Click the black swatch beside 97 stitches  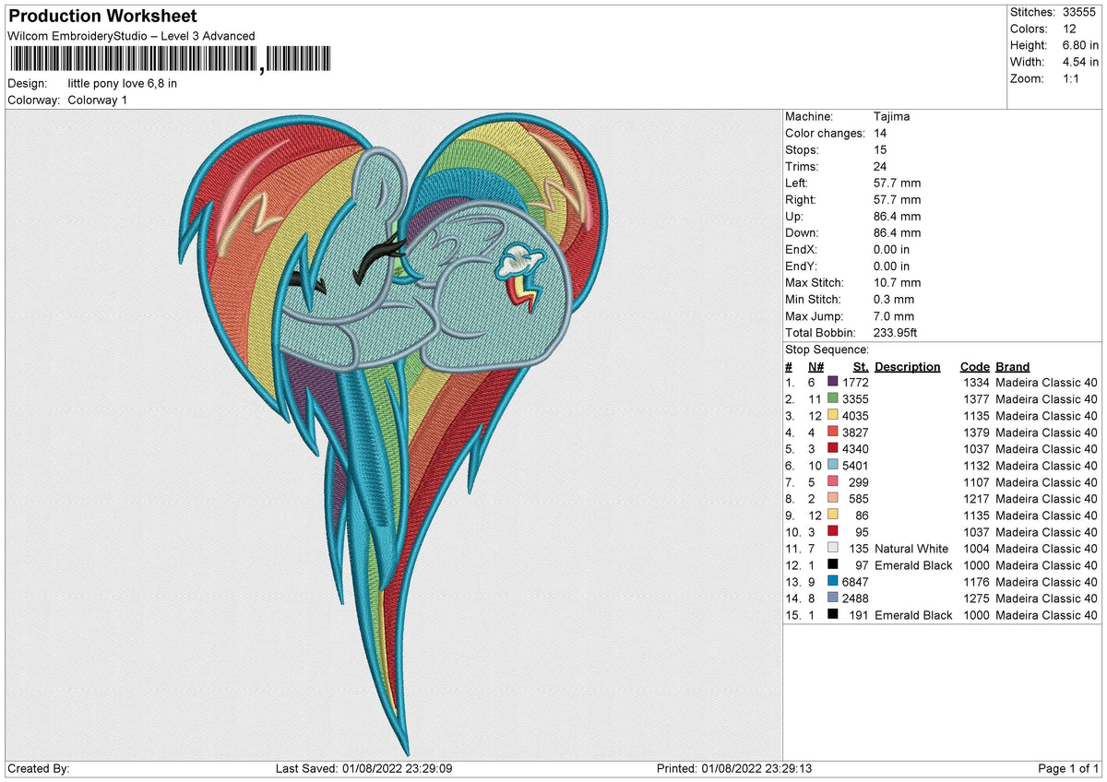[833, 564]
